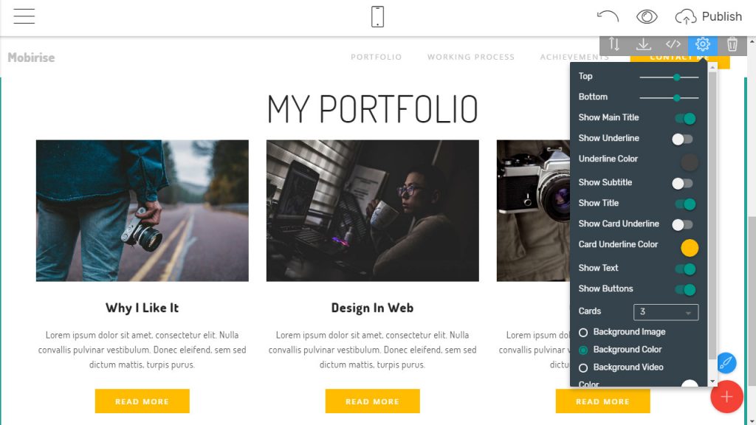Viewport: 756px width, 425px height.
Task: Save the block using the download icon
Action: pyautogui.click(x=643, y=44)
